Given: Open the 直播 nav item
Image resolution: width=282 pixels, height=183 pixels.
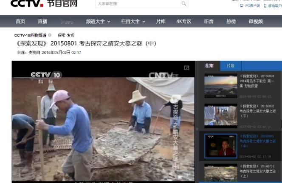Looking at the screenshot, I should coord(42,21).
